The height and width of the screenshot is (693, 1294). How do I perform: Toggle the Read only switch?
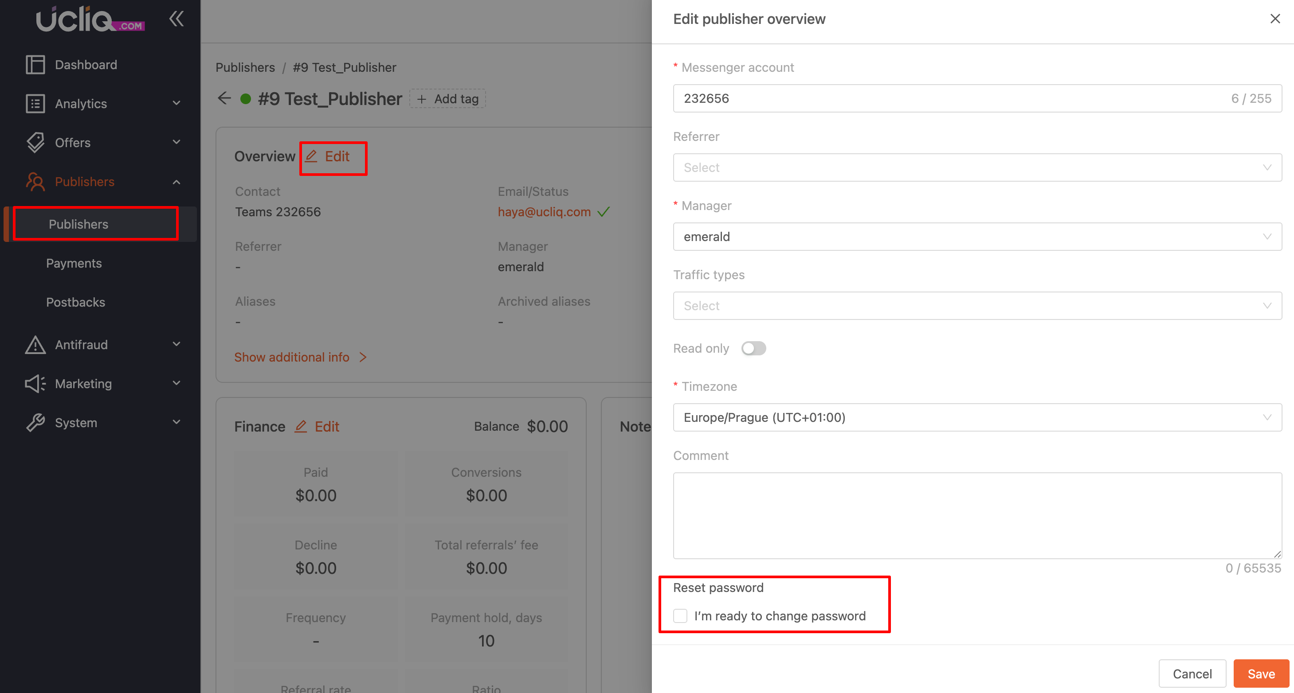pyautogui.click(x=753, y=348)
